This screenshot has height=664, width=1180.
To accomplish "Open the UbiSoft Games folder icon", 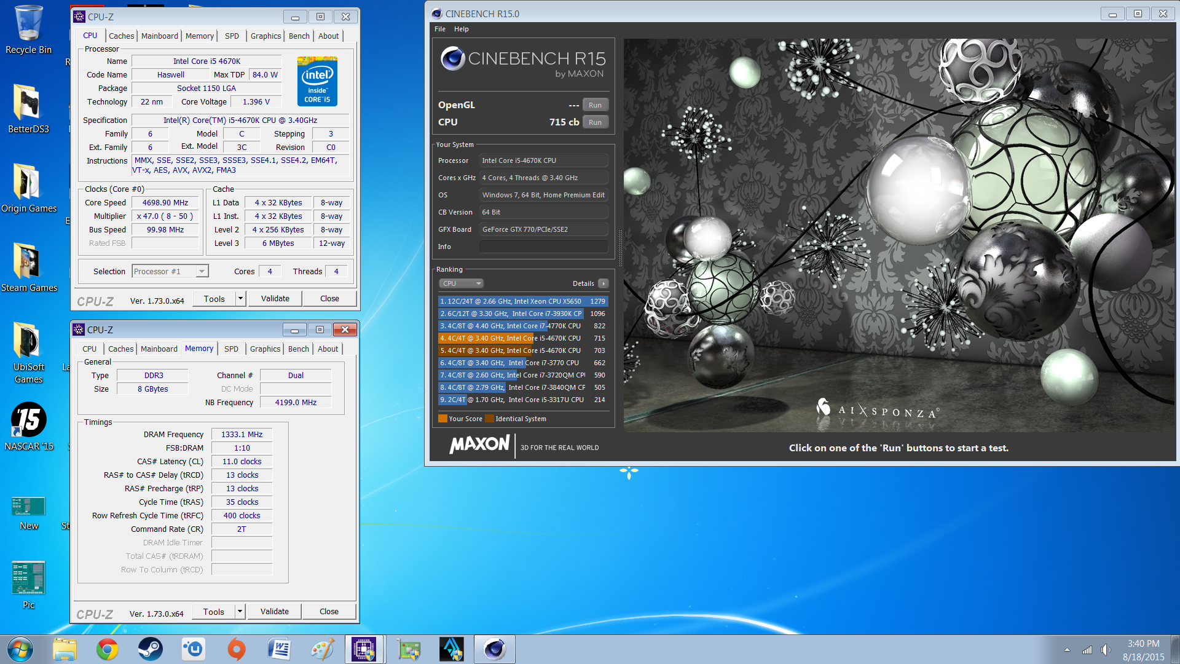I will tap(28, 353).
